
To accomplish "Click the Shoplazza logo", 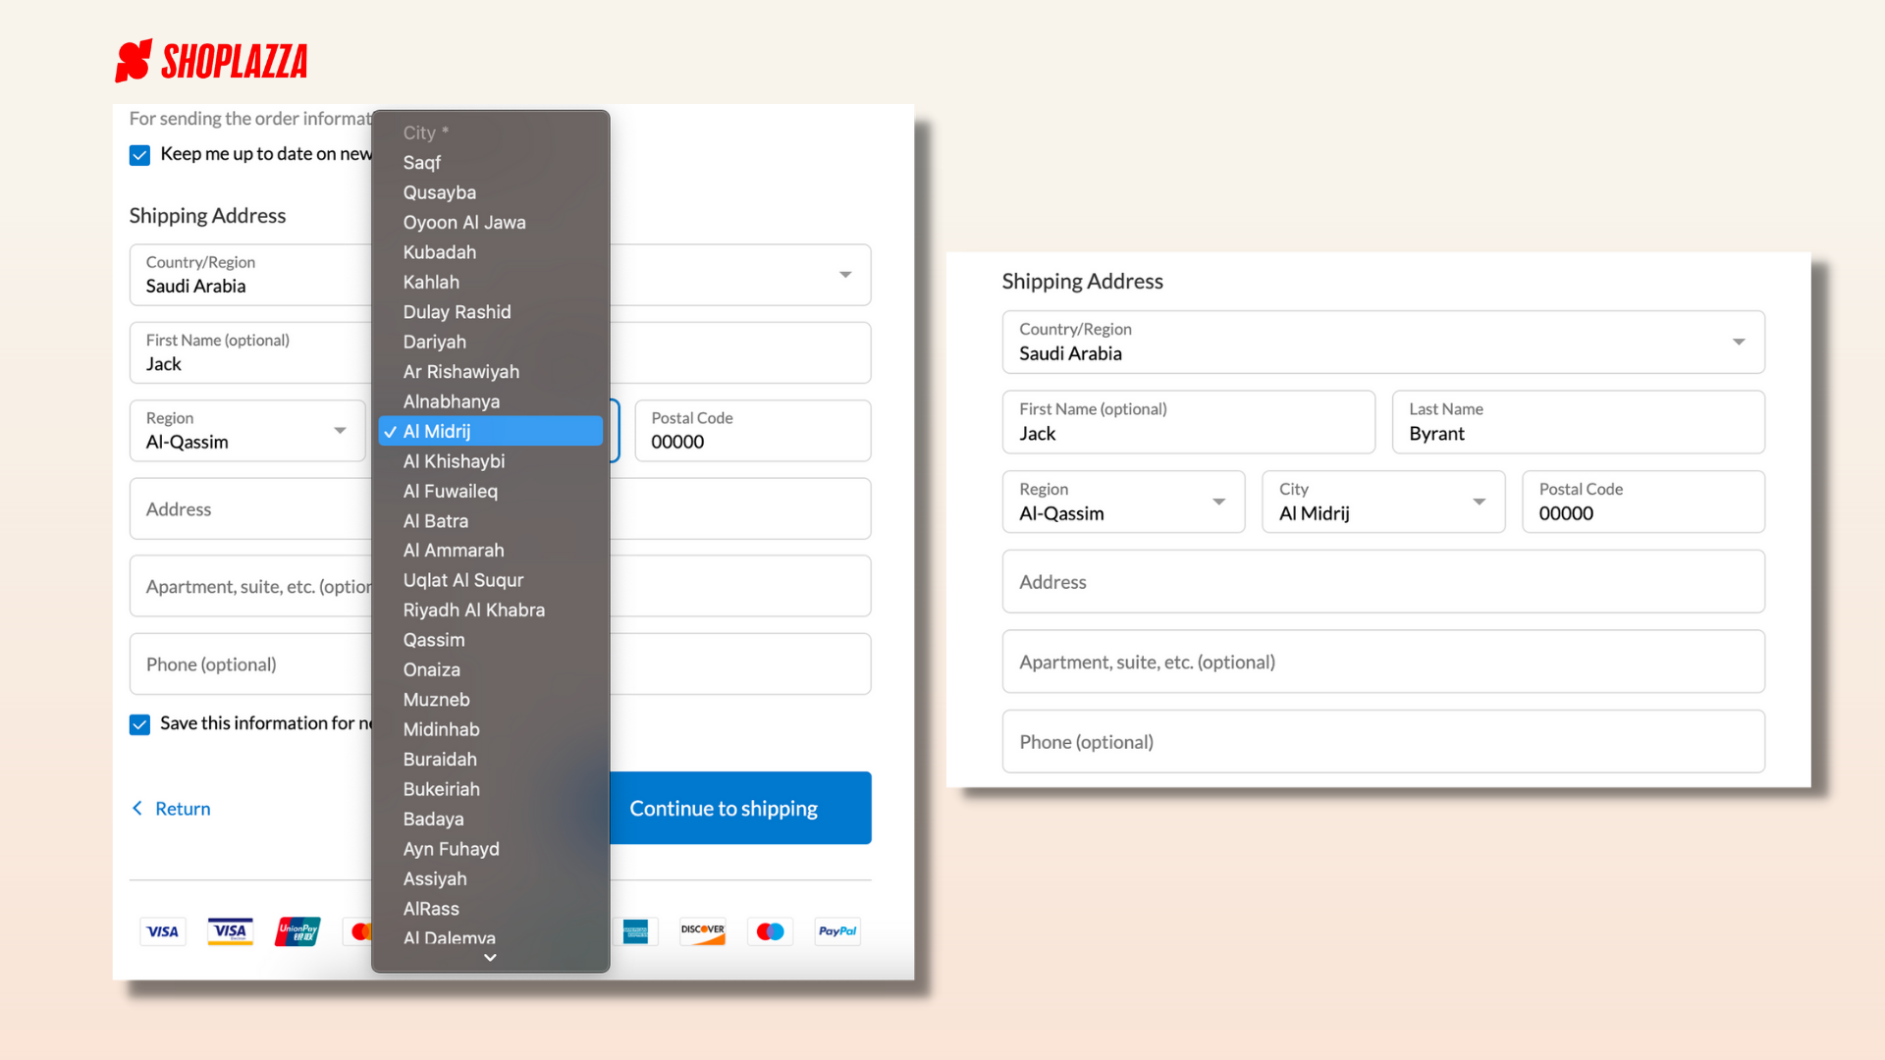I will pos(211,61).
